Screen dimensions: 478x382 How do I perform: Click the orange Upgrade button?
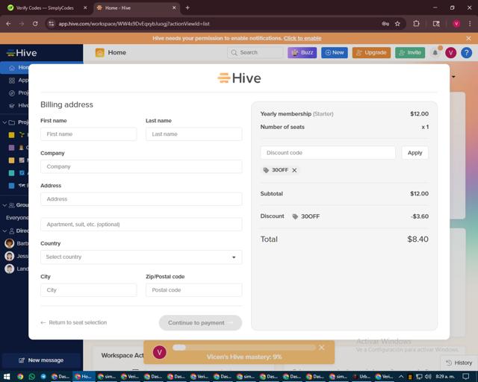(371, 53)
